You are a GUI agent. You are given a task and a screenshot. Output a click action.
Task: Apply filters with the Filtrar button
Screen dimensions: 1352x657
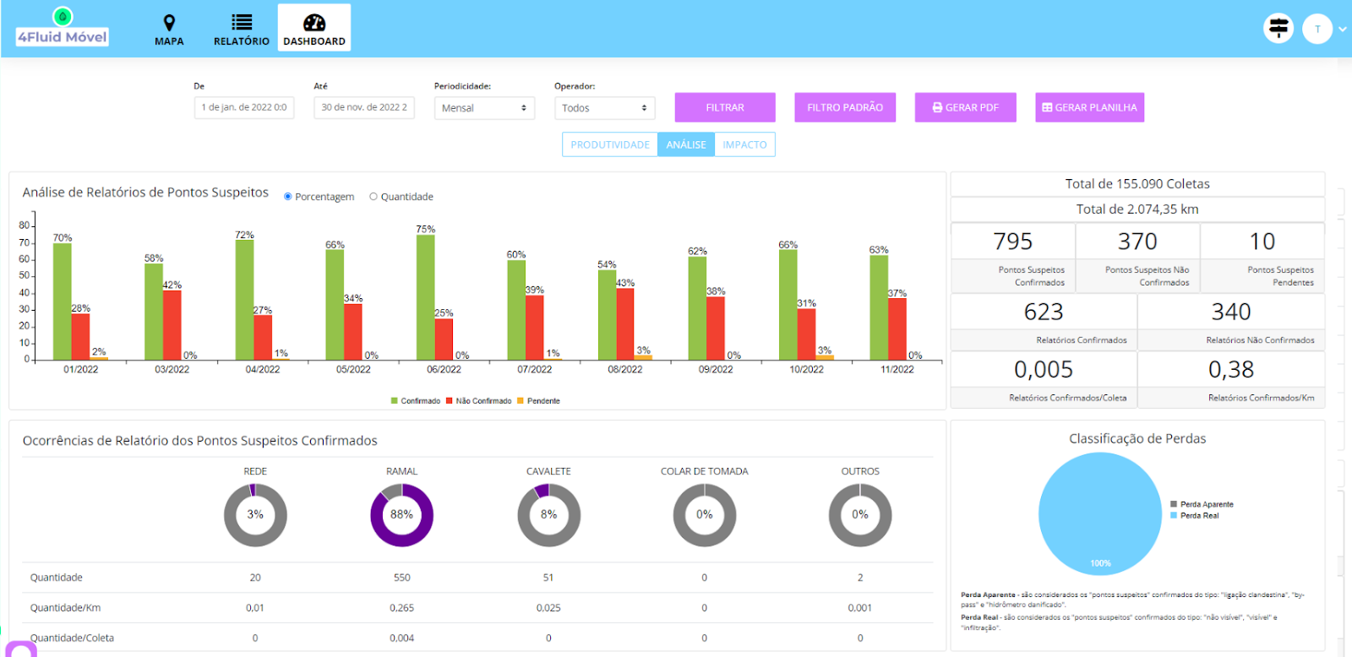[x=725, y=107]
